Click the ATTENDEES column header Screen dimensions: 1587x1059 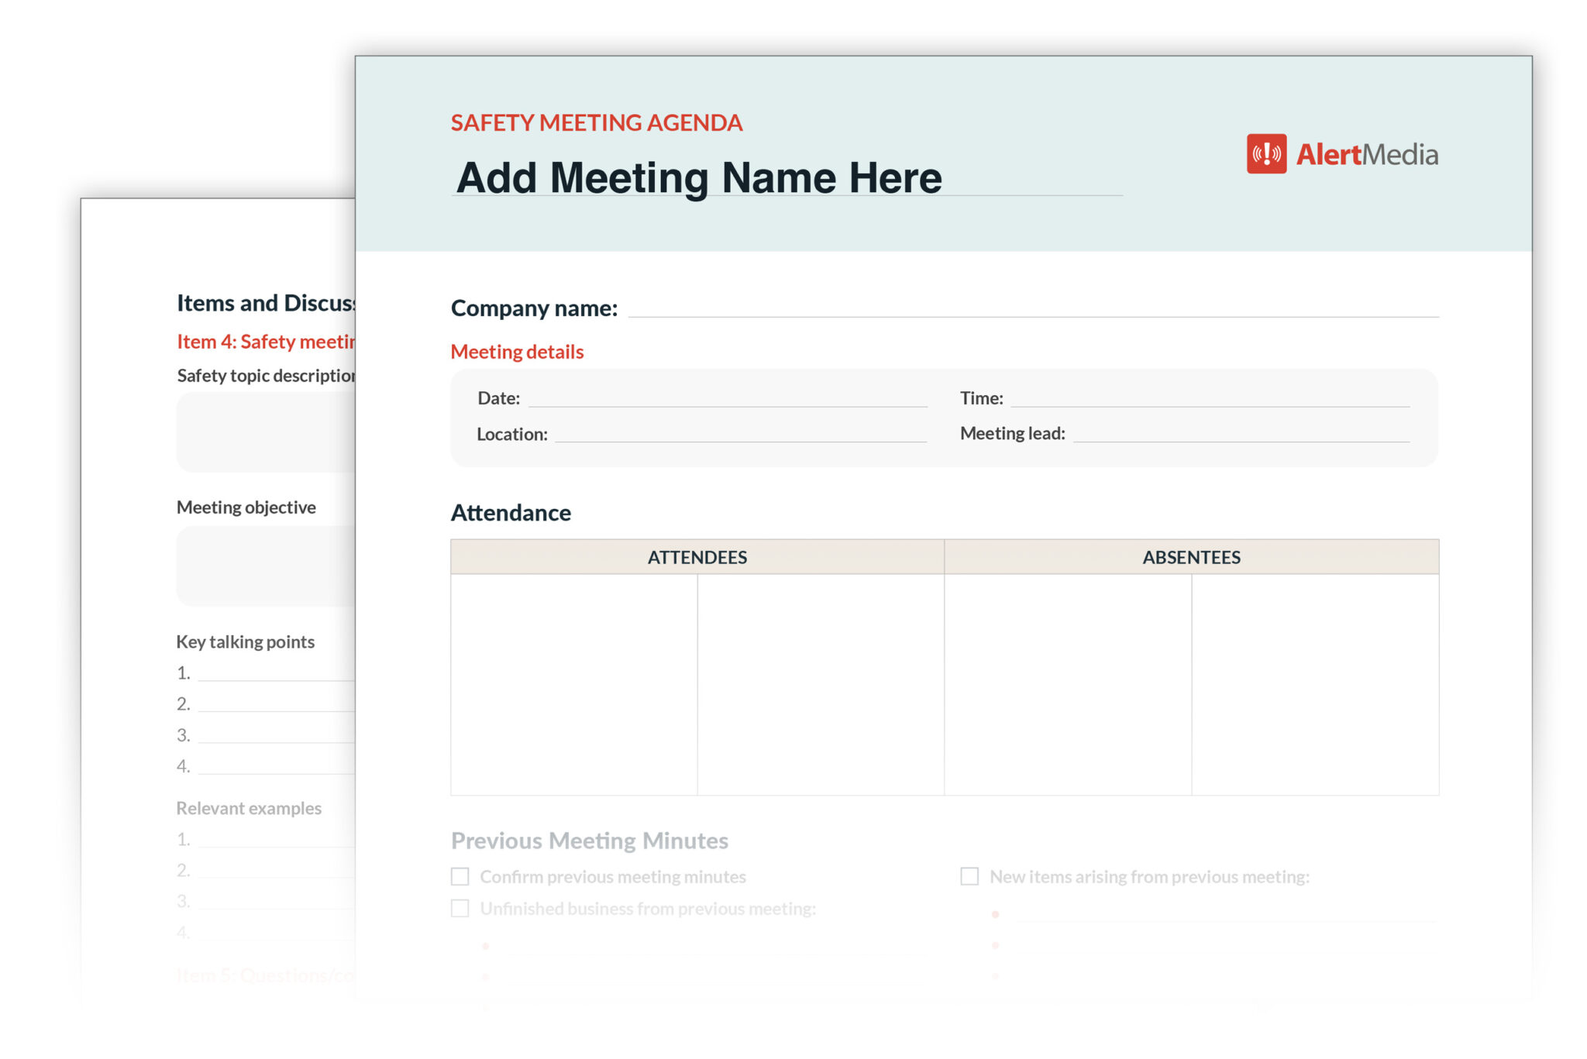tap(697, 557)
